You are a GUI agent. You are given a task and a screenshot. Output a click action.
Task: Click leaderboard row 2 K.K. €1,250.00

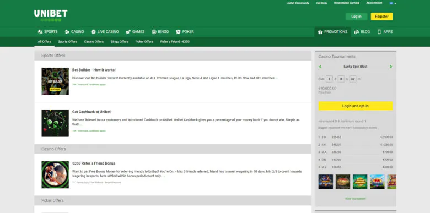(356, 145)
